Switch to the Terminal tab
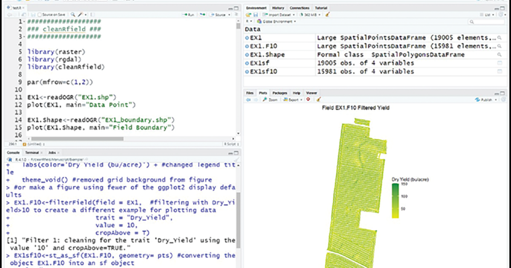 click(x=32, y=152)
